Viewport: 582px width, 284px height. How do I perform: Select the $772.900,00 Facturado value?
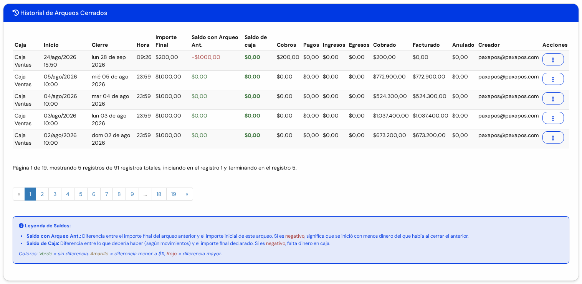pos(429,77)
